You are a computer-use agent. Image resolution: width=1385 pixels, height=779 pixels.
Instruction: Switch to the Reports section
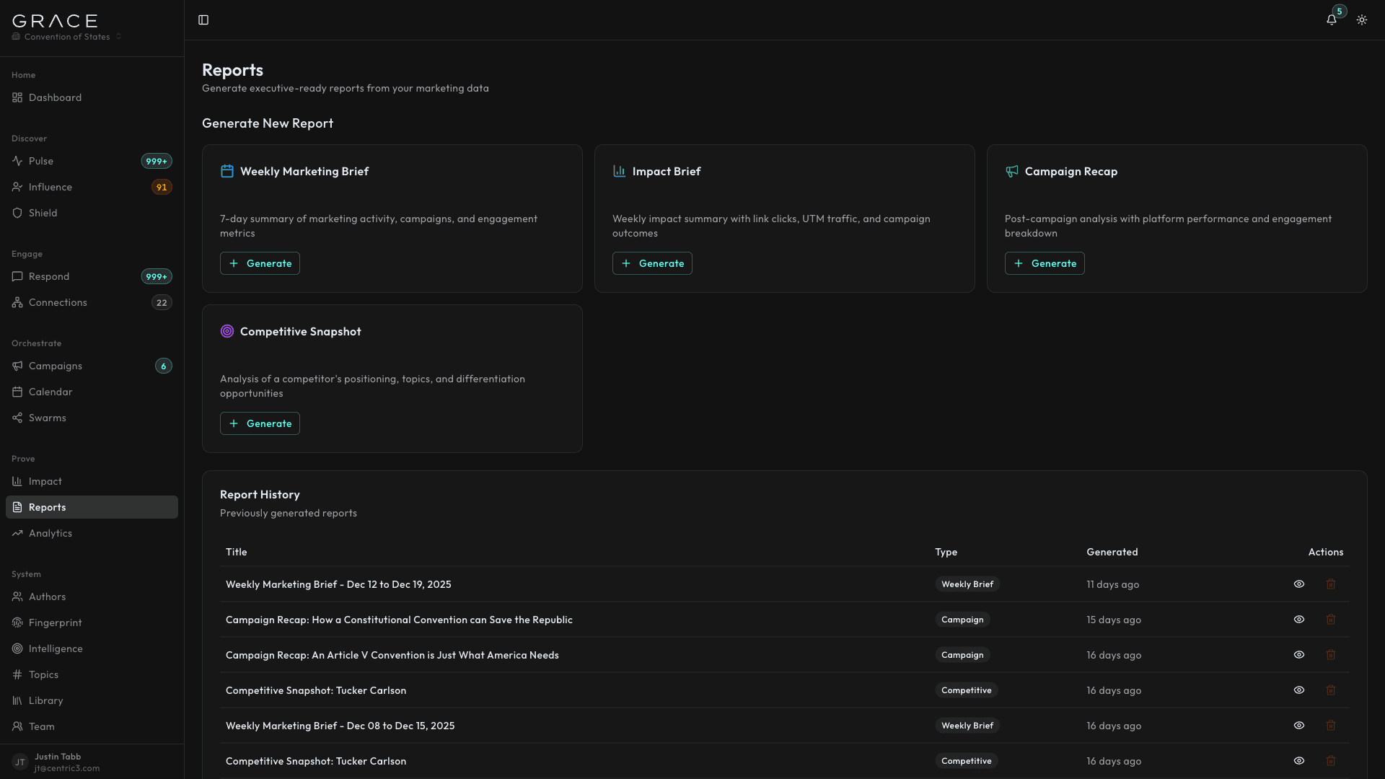48,507
